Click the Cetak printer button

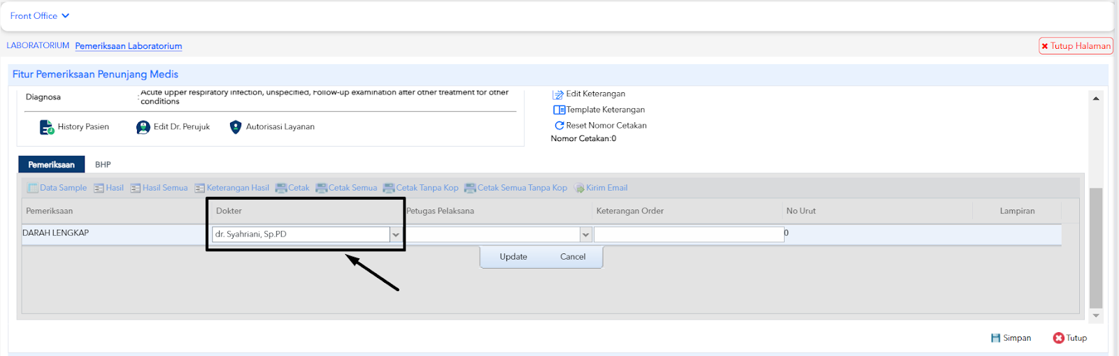[x=292, y=188]
